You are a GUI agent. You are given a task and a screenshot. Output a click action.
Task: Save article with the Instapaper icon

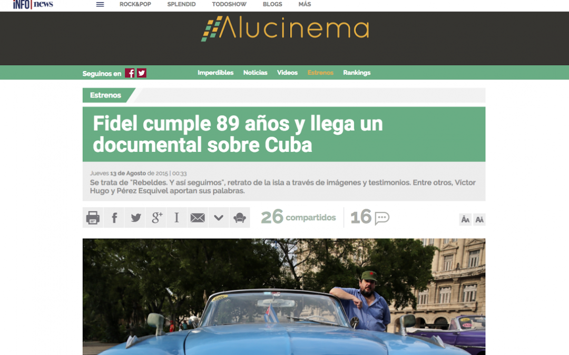tap(177, 217)
